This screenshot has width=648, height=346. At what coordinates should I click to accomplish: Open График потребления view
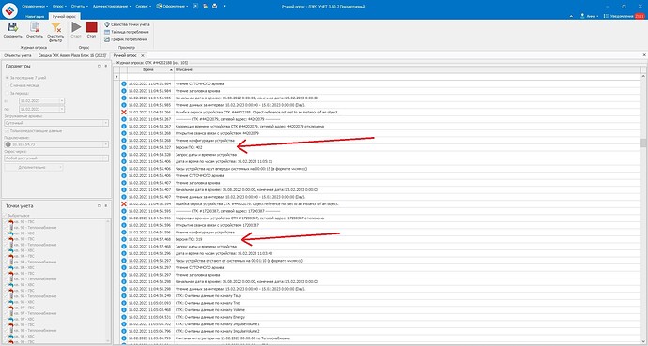pos(126,39)
